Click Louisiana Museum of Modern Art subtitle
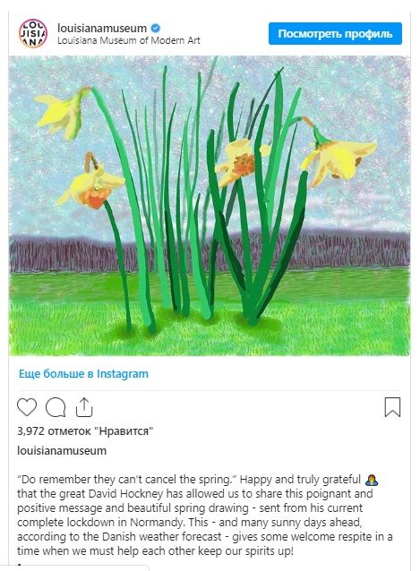Viewport: 420px width, 571px height. (x=129, y=40)
